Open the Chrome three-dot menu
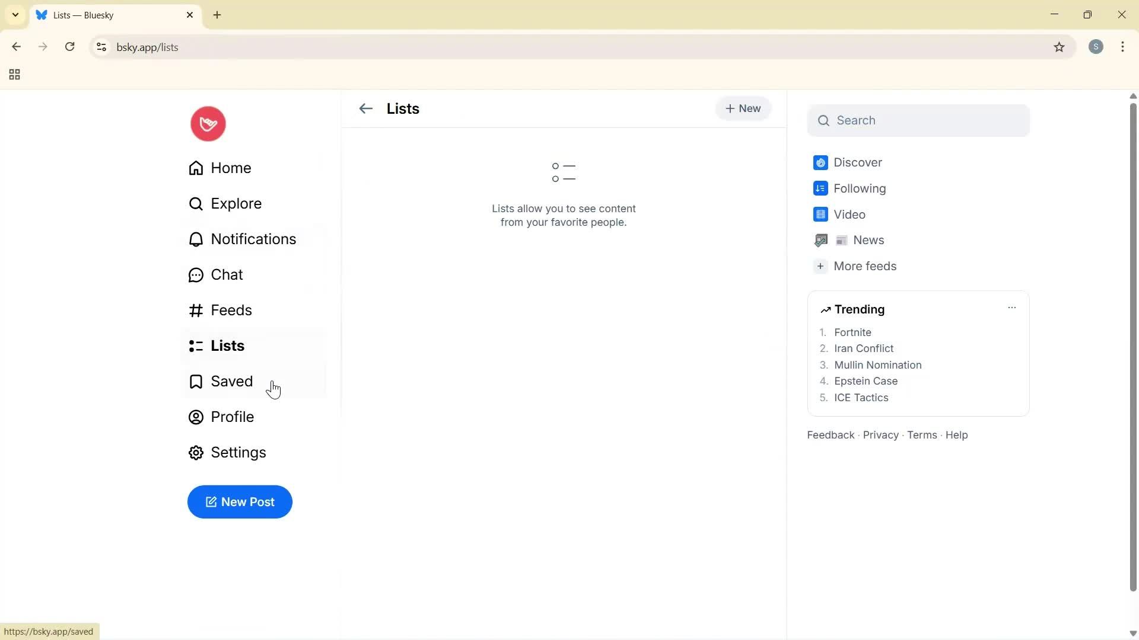Screen dimensions: 1139x640 click(x=1123, y=47)
